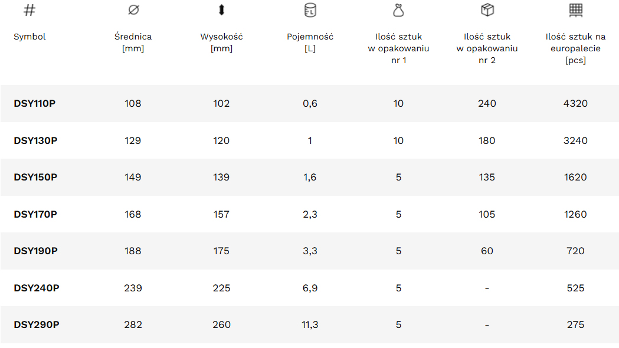
Task: Click the Średnica [mm] column header
Action: tap(133, 42)
